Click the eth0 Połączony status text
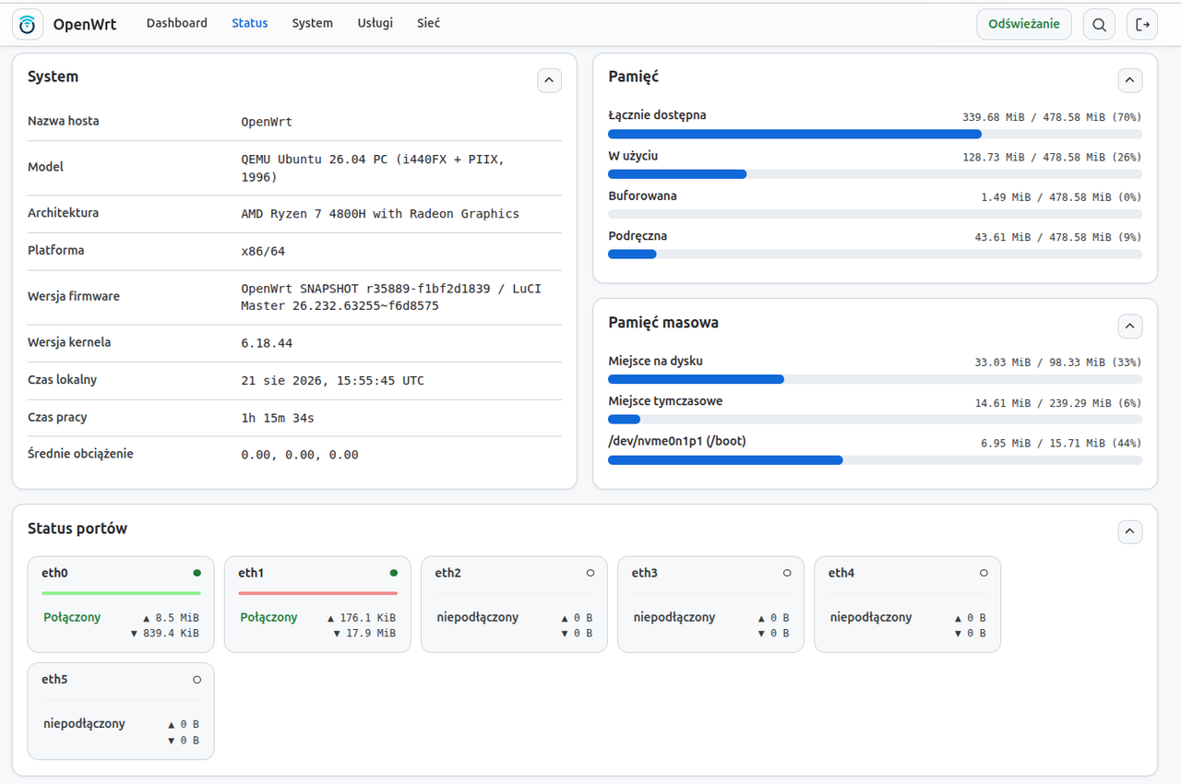This screenshot has height=784, width=1181. coord(72,617)
